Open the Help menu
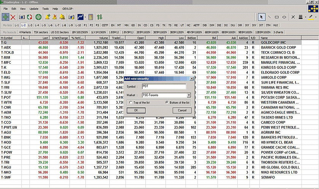This screenshot has width=319, height=189. pos(55,9)
